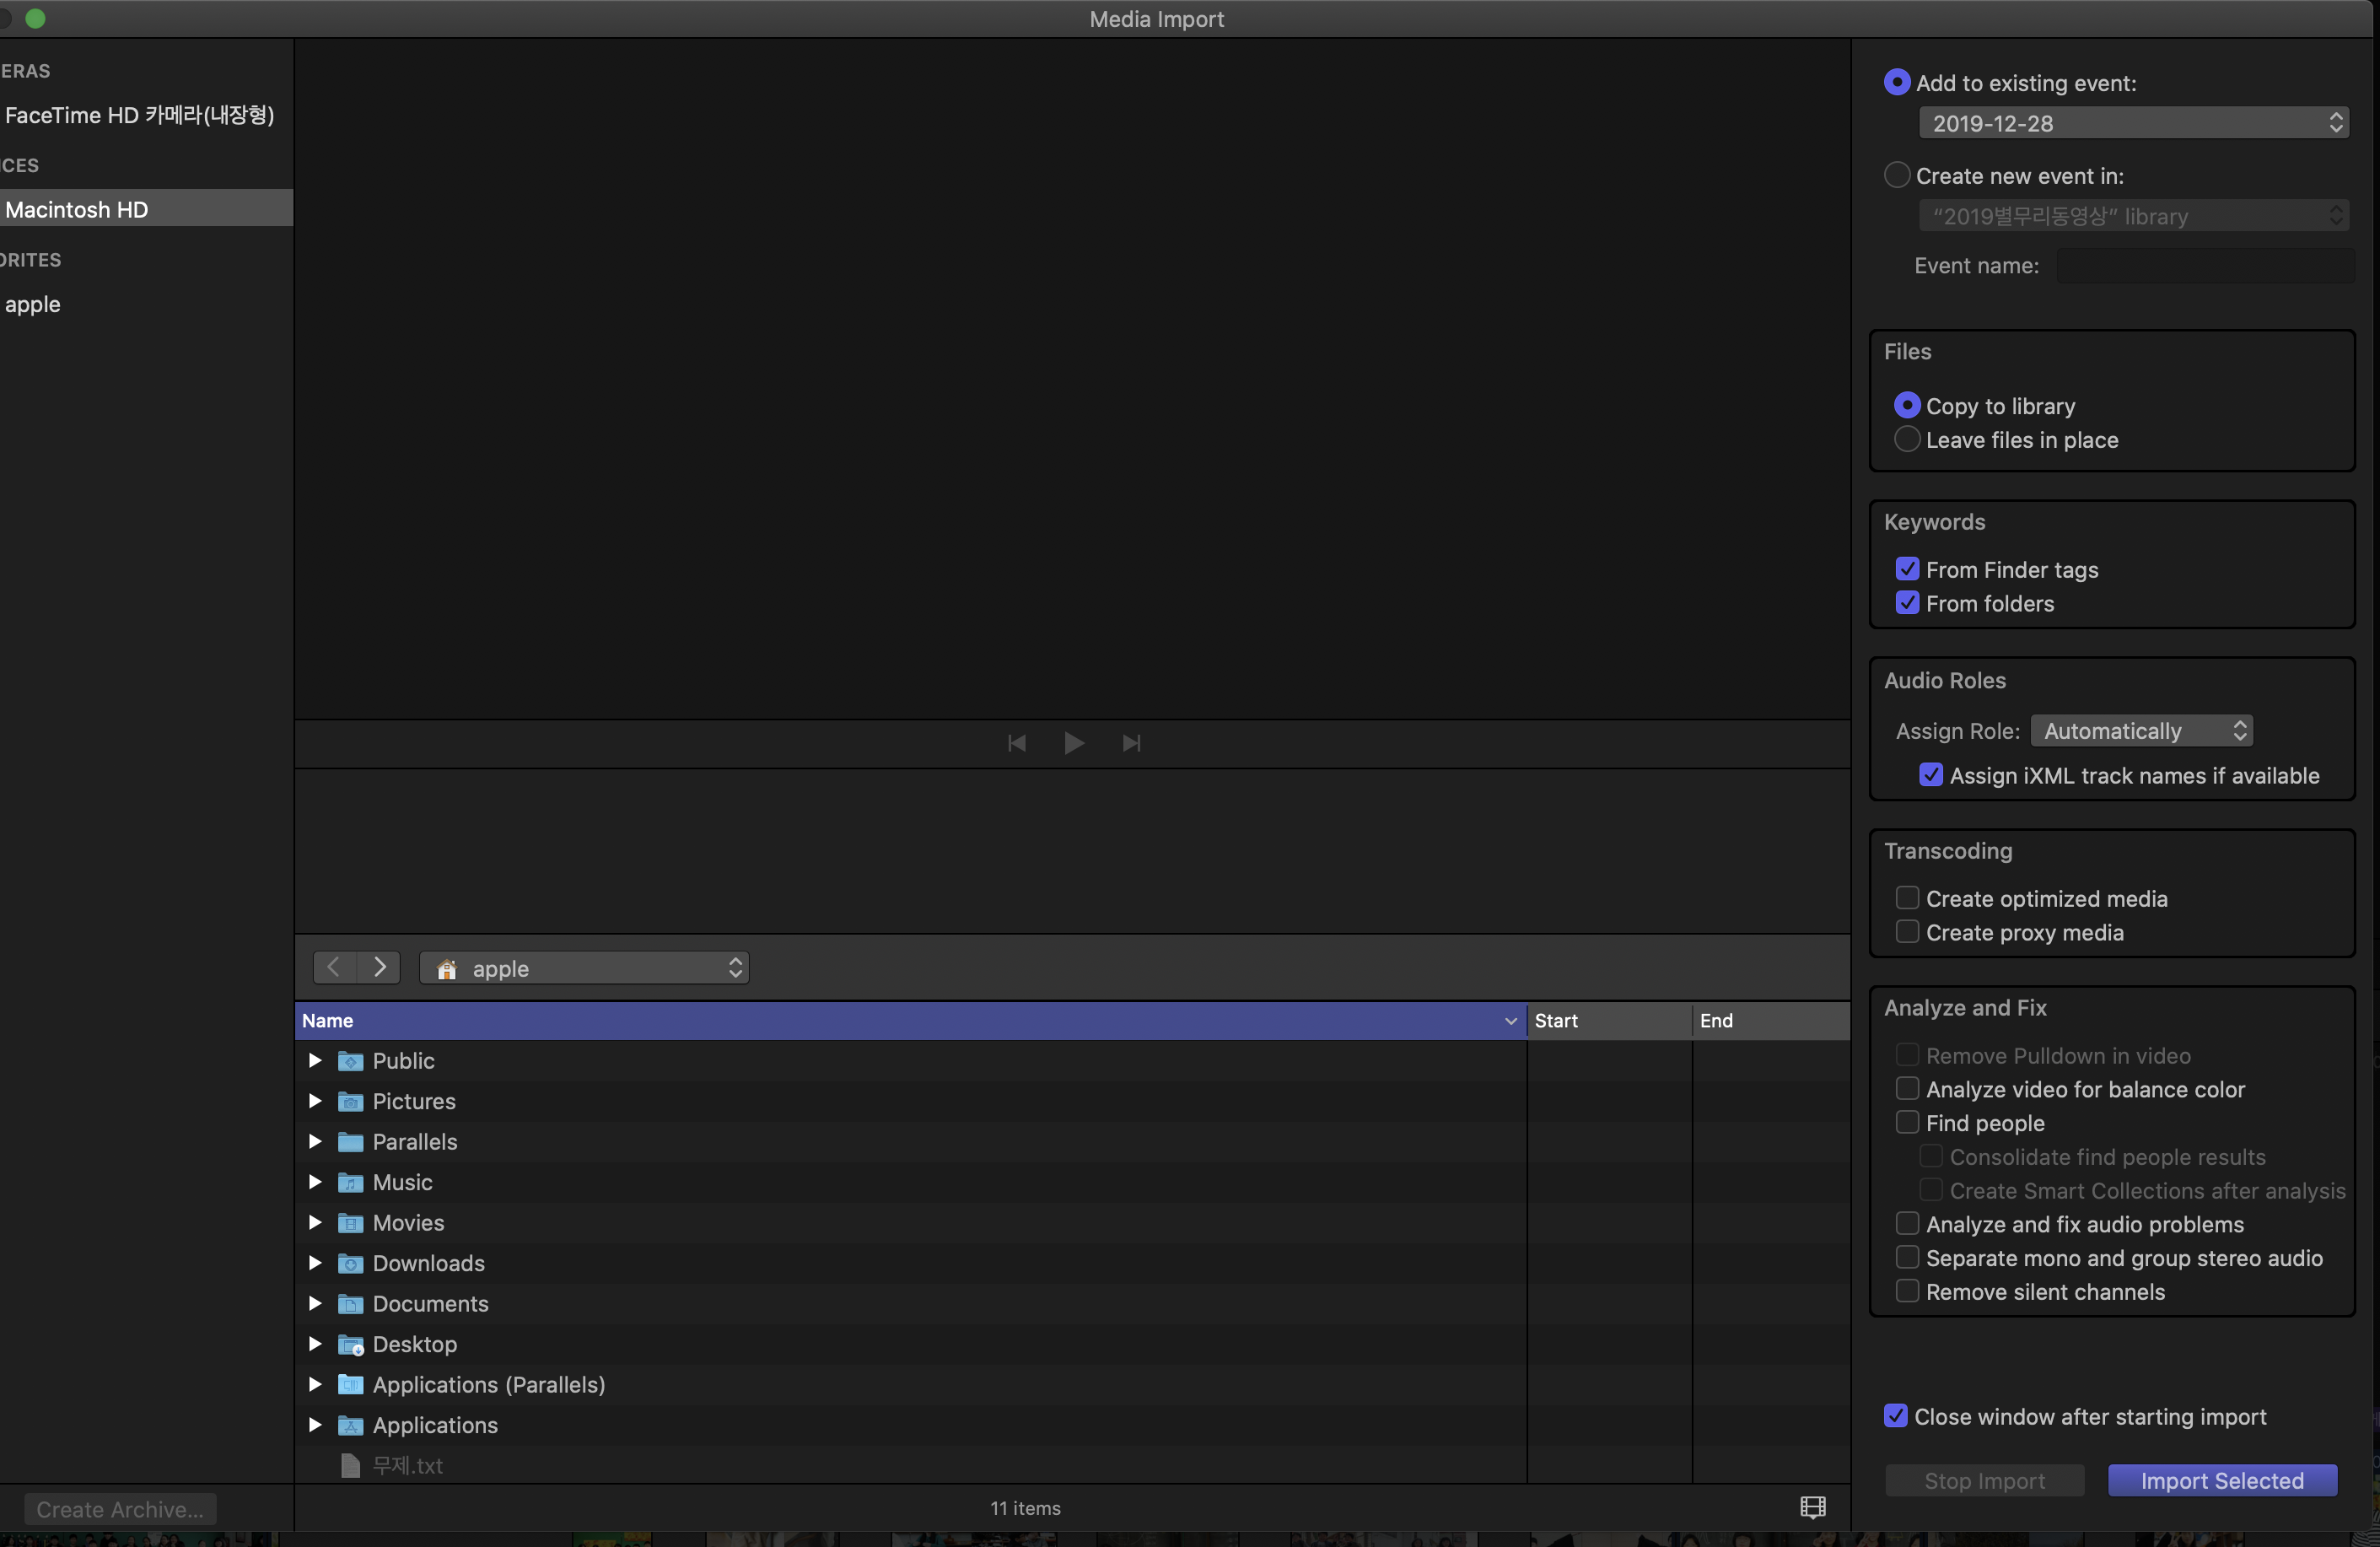Click the forward navigation arrow
This screenshot has width=2380, height=1547.
(x=379, y=967)
